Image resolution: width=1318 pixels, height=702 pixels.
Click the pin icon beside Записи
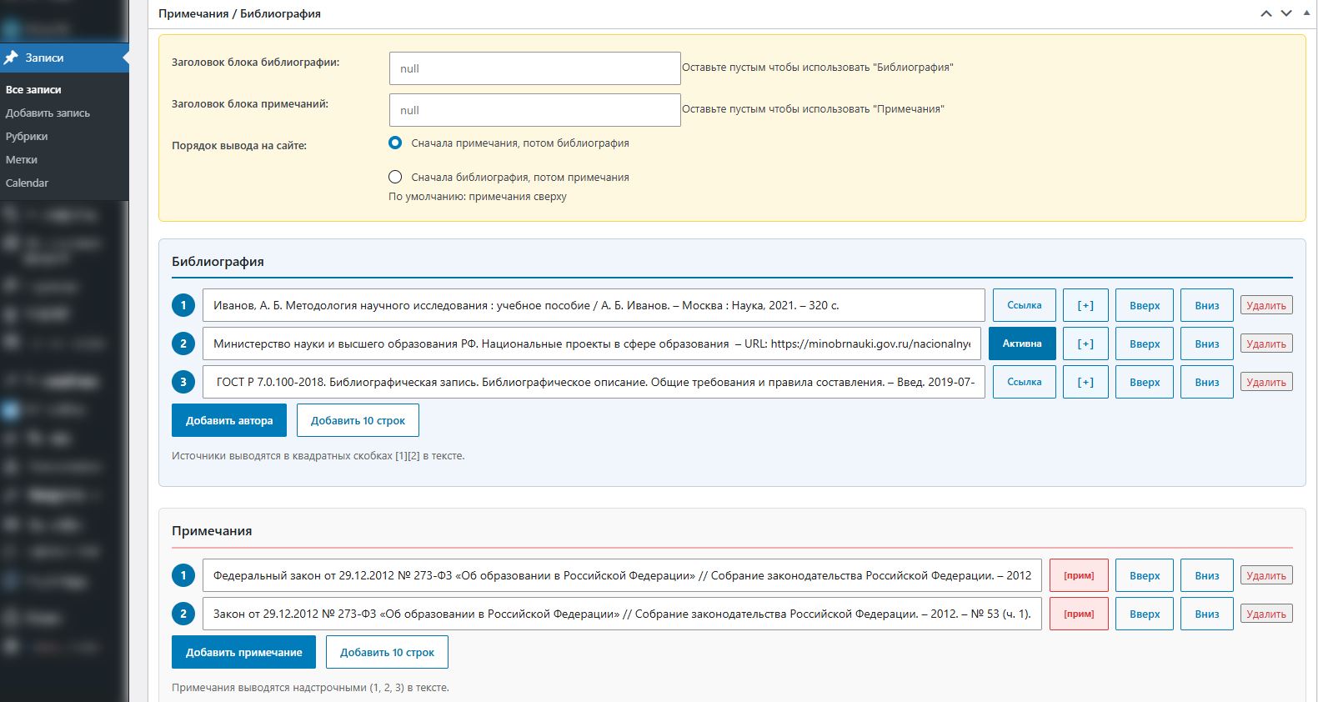coord(11,58)
